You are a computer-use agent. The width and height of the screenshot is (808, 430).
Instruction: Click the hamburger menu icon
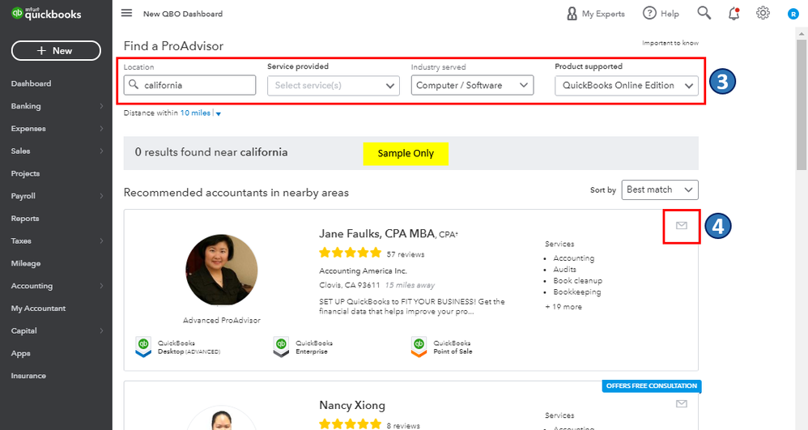(x=126, y=13)
